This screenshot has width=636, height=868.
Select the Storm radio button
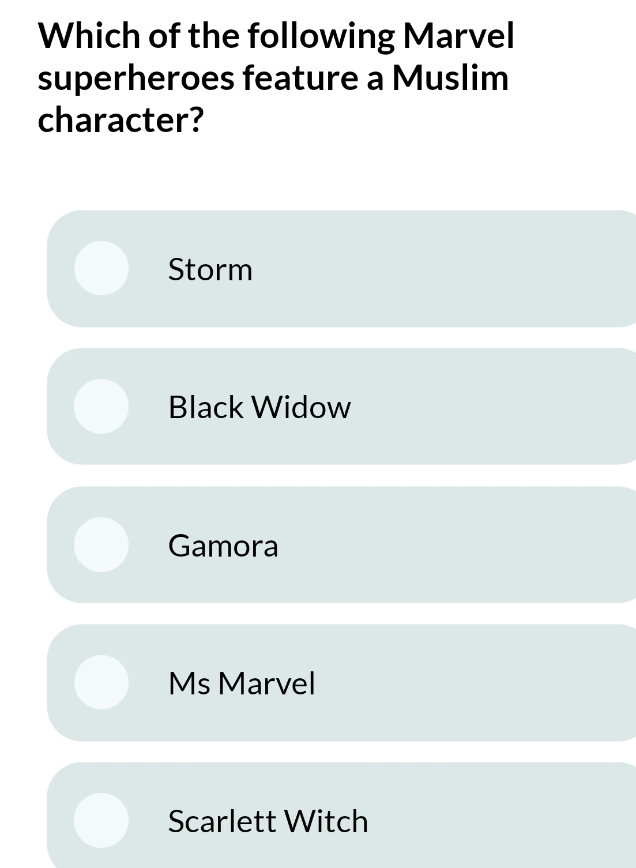click(x=101, y=268)
